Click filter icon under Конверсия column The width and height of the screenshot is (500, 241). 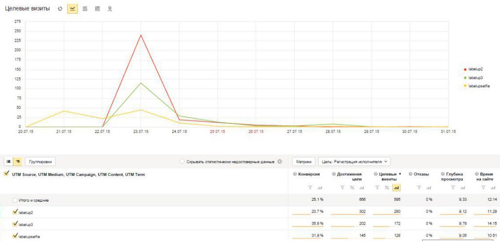pyautogui.click(x=310, y=188)
